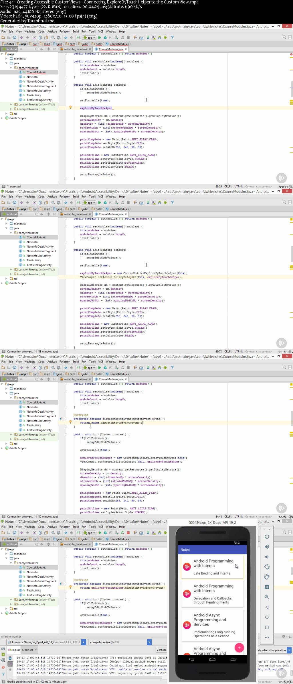Image resolution: width=293 pixels, height=684 pixels.
Task: Select the logcat tab in Android Monitor
Action: coord(14,650)
